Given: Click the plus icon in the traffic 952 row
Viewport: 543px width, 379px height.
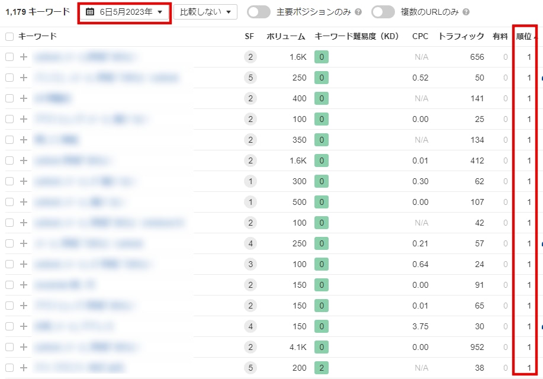Looking at the screenshot, I should tap(24, 347).
